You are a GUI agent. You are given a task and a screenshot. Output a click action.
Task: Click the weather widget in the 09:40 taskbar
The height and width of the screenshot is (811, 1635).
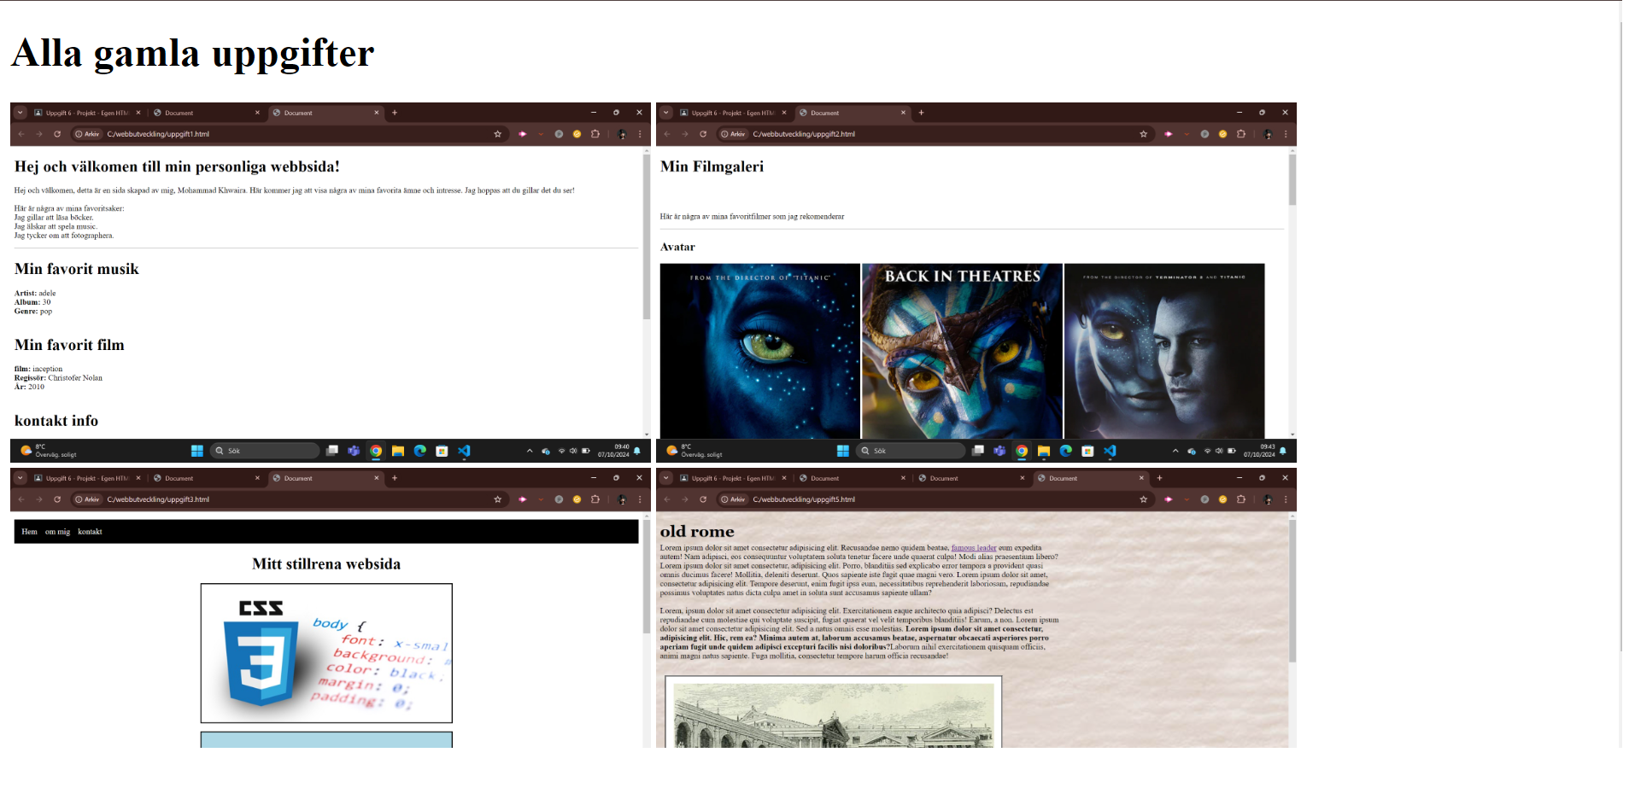[x=49, y=451]
